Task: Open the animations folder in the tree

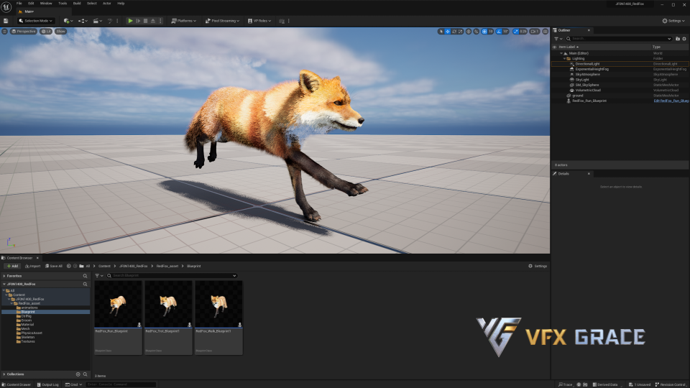Action: tap(29, 308)
